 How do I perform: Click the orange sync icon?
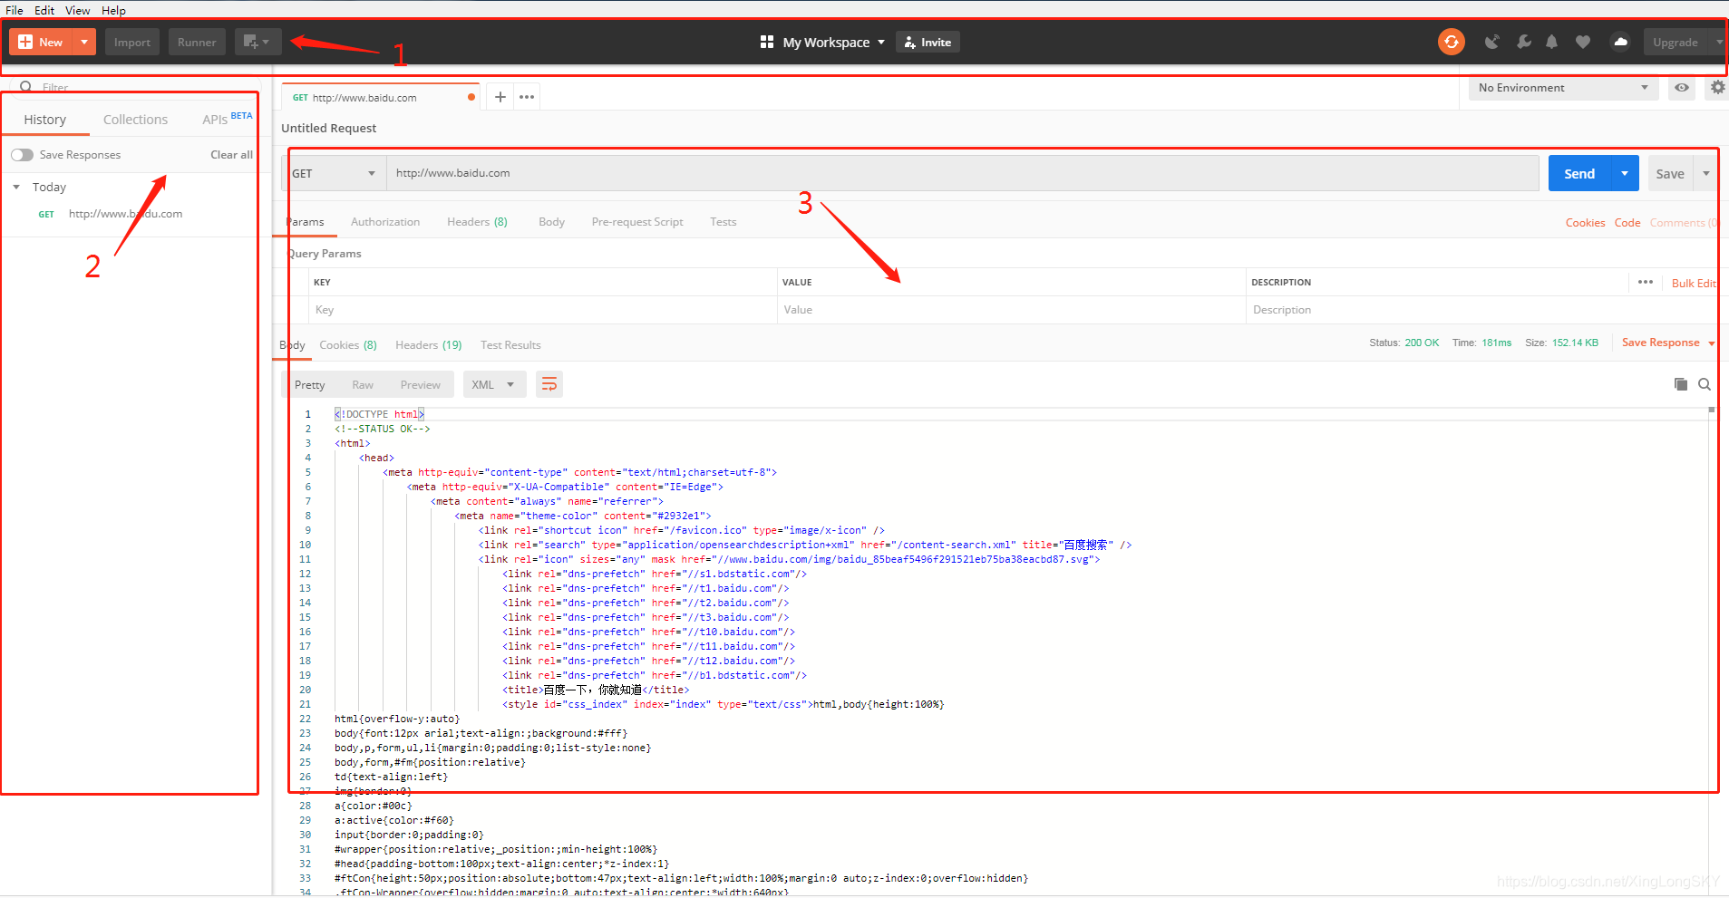[x=1452, y=42]
